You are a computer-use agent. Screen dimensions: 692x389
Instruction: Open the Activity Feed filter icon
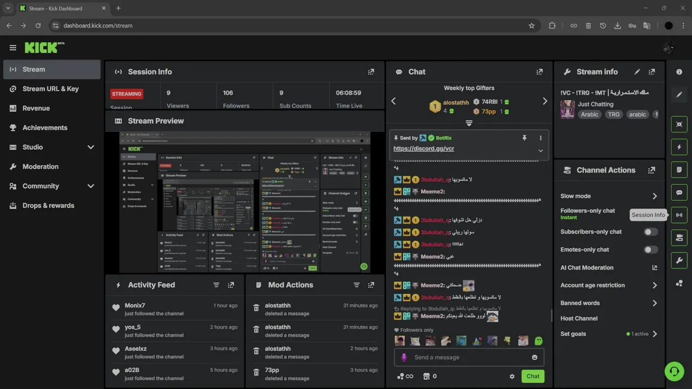pyautogui.click(x=216, y=285)
